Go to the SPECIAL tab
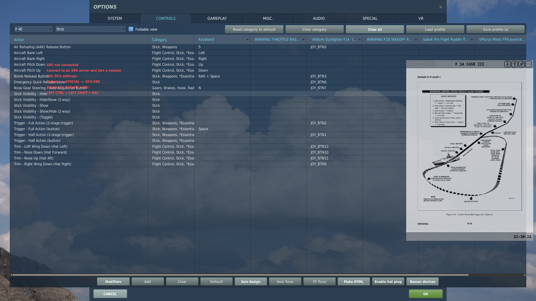 370,18
